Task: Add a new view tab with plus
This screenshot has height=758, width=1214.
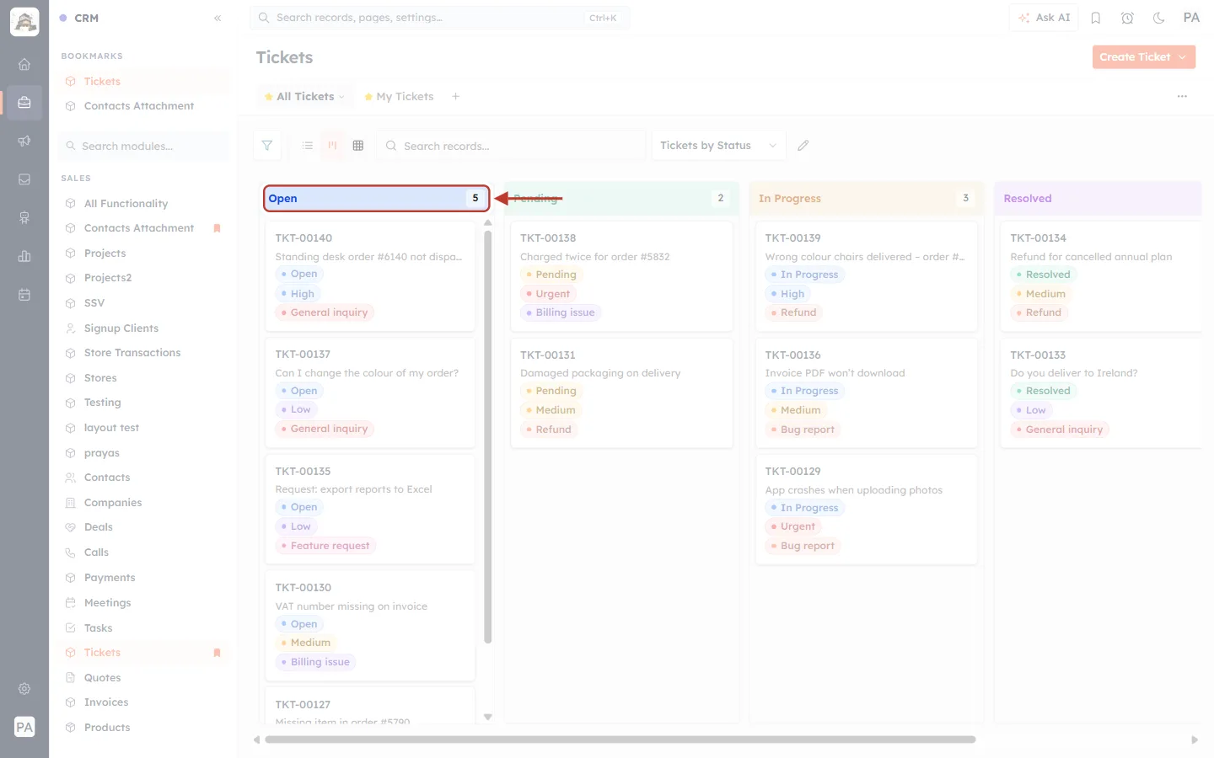Action: pyautogui.click(x=456, y=97)
